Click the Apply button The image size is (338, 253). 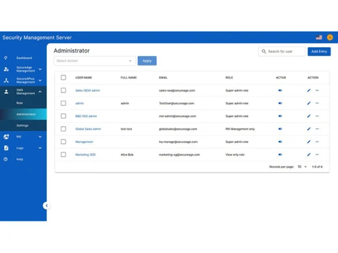[x=147, y=61]
